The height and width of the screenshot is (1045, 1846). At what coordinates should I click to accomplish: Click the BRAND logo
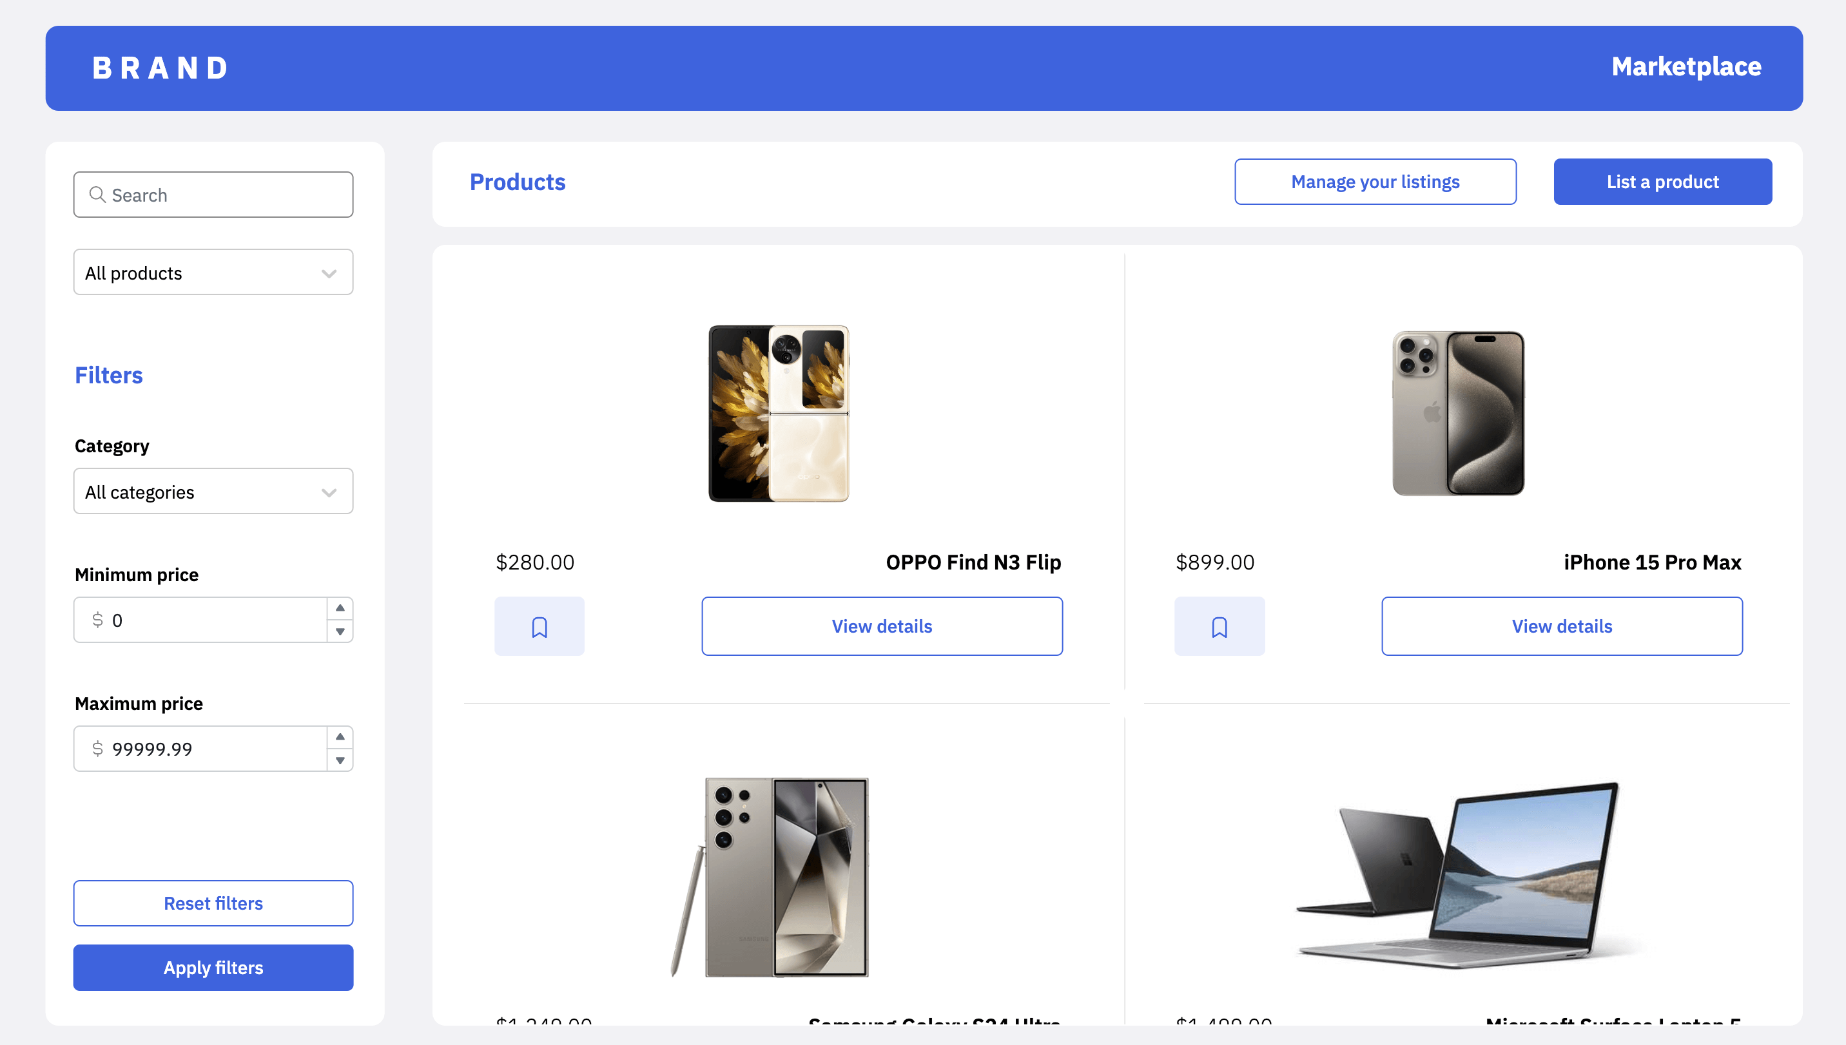point(160,68)
